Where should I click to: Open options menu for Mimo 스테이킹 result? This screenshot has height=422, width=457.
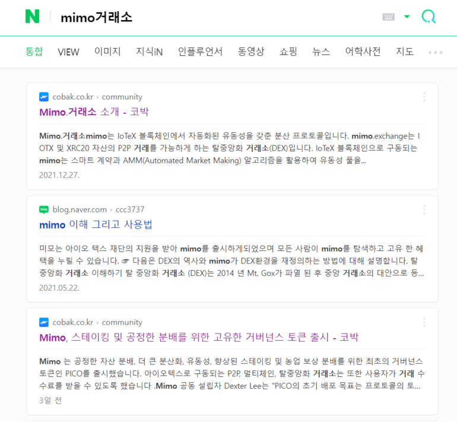424,322
